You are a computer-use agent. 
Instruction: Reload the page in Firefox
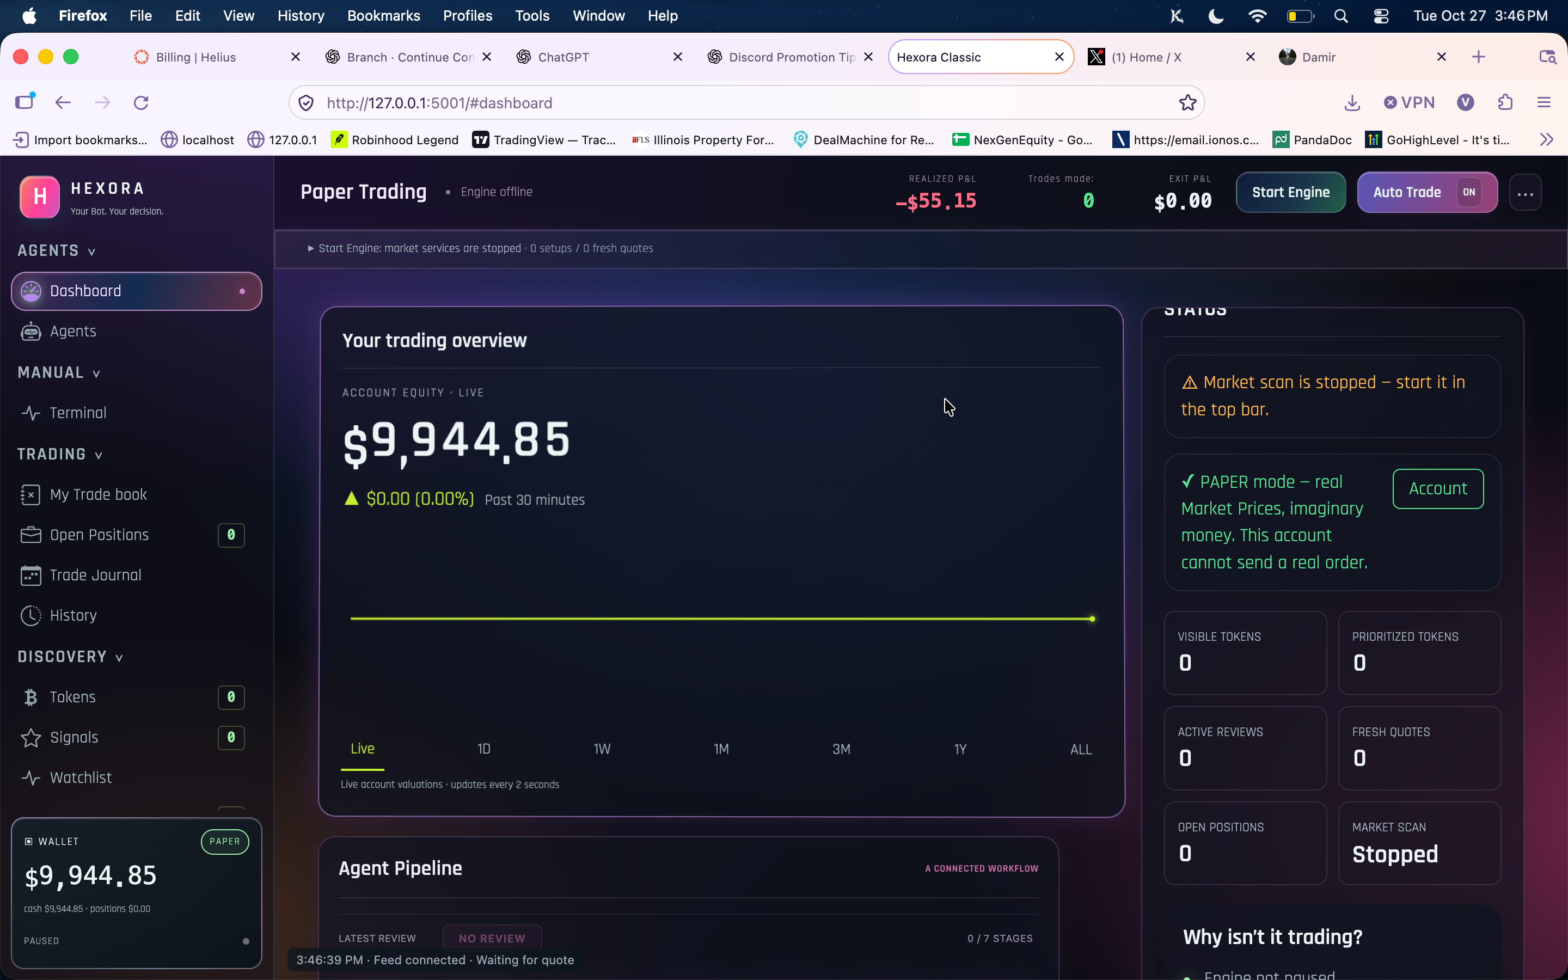[x=140, y=102]
